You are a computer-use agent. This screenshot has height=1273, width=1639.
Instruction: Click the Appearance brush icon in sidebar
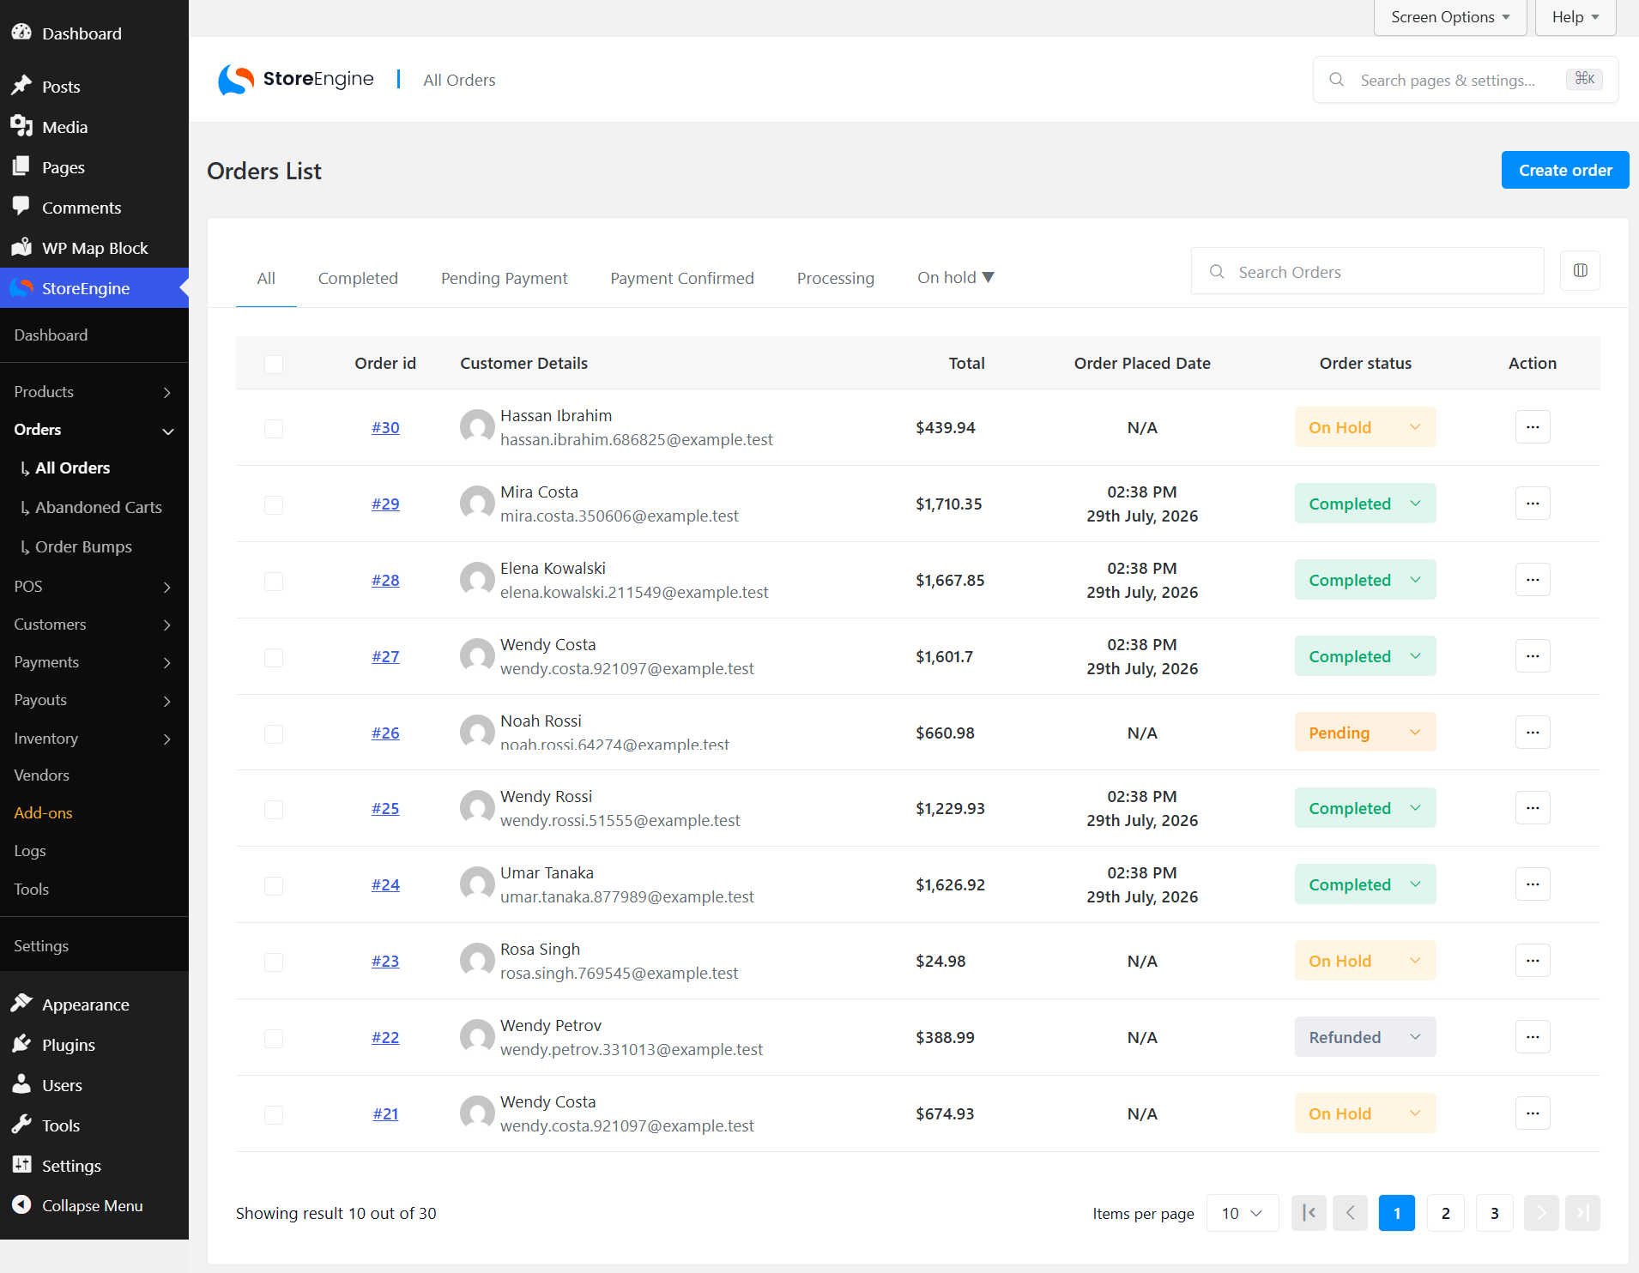[21, 1004]
